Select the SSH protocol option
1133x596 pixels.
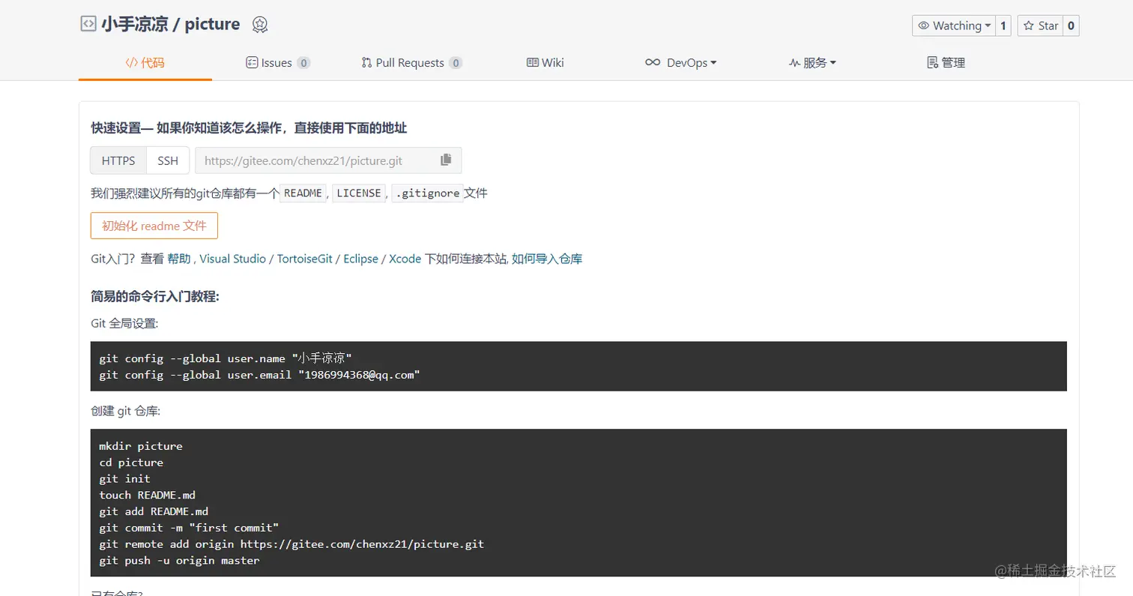pyautogui.click(x=168, y=160)
